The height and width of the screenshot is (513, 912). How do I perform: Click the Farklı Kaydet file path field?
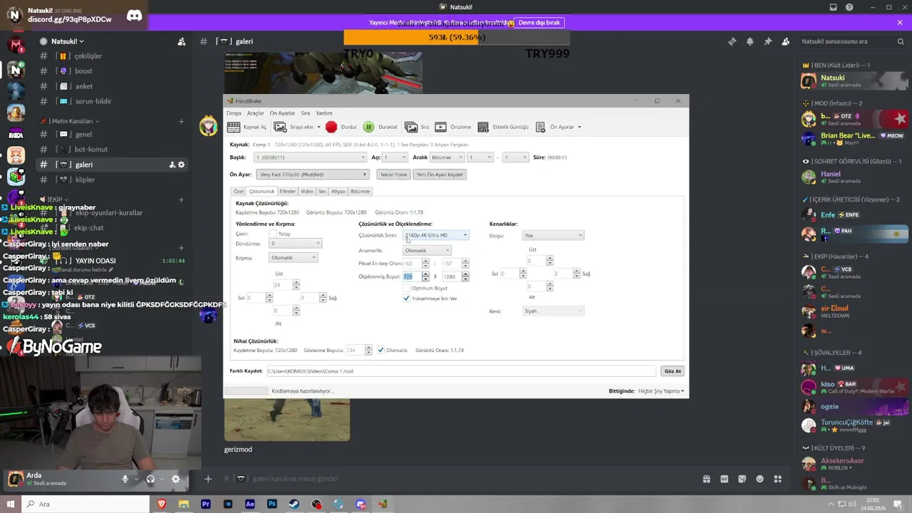(x=460, y=371)
